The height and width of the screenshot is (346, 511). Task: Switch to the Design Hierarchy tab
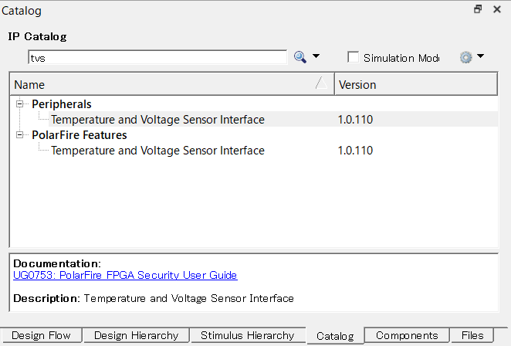(136, 336)
